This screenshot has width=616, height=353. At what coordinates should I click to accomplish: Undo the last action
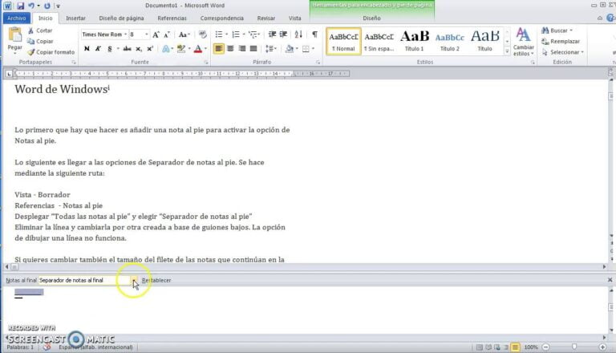(31, 6)
